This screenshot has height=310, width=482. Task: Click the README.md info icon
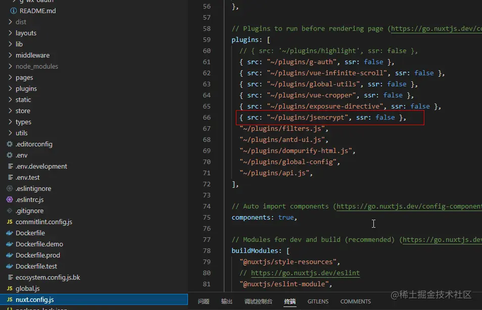pyautogui.click(x=14, y=11)
